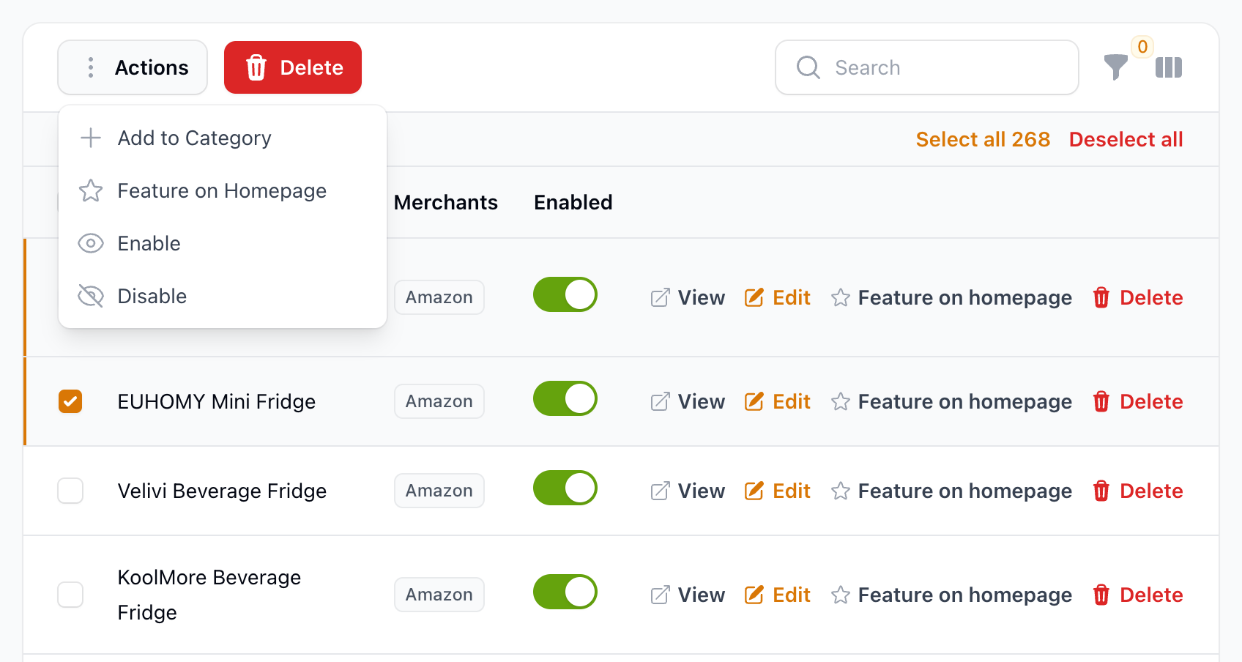Click the Deselect all link

(x=1126, y=139)
